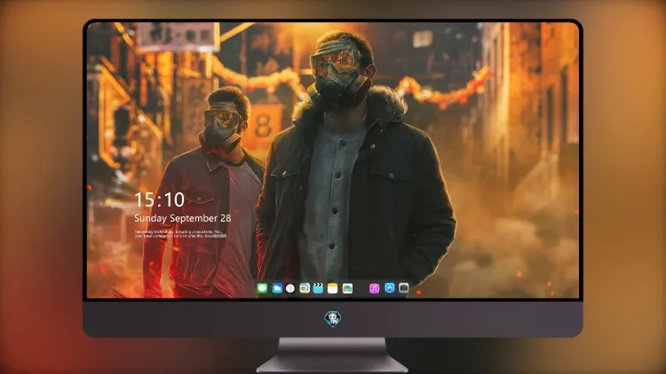Open the Weather app in dock
666x374 pixels.
(276, 288)
